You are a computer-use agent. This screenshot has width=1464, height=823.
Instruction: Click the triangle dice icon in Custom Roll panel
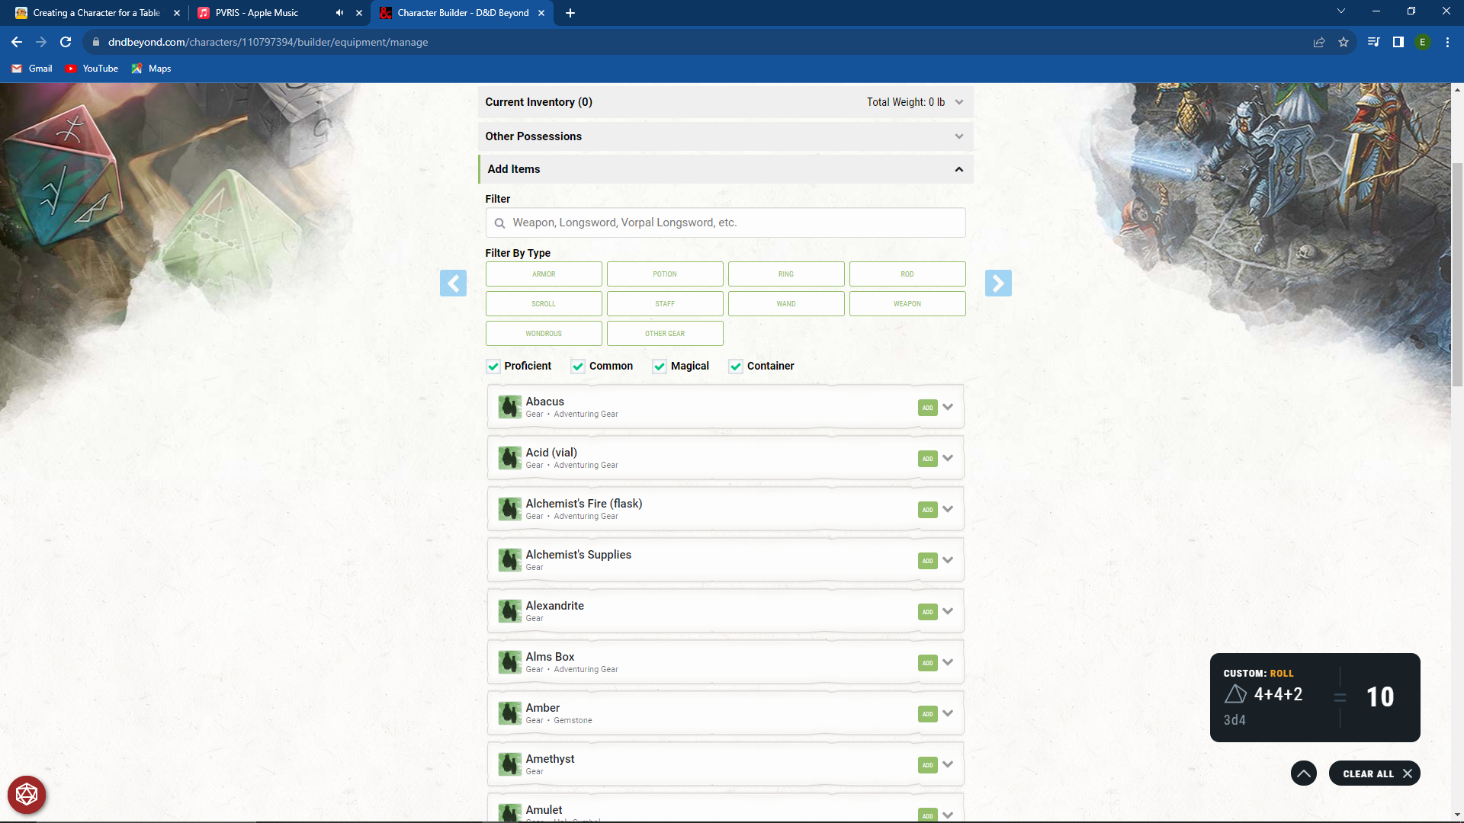pos(1235,694)
